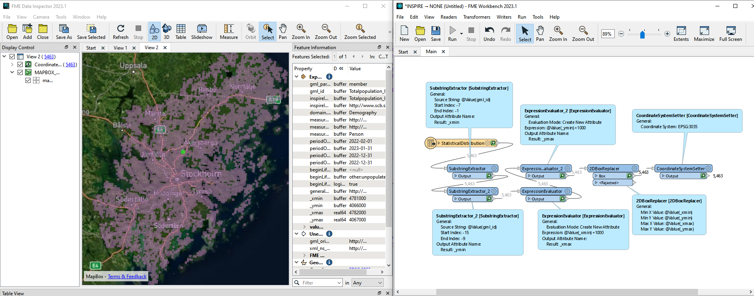This screenshot has width=754, height=296.
Task: Toggle MAPBOX_... layer checkbox
Action: tap(20, 72)
